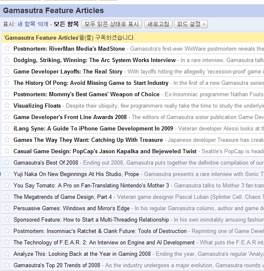Open Gamasutra's Top 20 Trends of 2008 title
Image resolution: width=264 pixels, height=271 pixels.
pos(57,266)
